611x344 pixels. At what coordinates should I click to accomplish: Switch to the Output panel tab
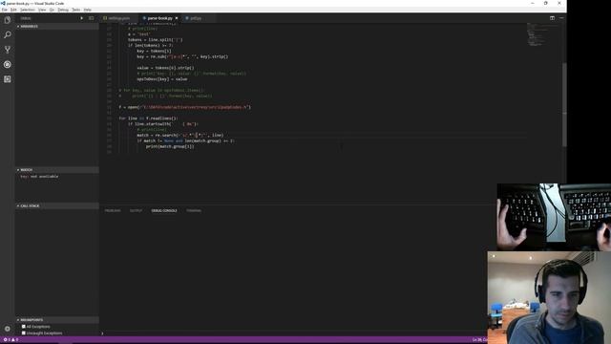(x=136, y=210)
